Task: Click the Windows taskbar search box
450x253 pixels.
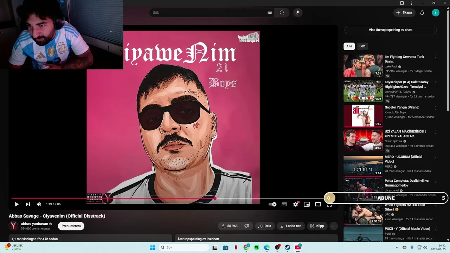Action: point(184,247)
